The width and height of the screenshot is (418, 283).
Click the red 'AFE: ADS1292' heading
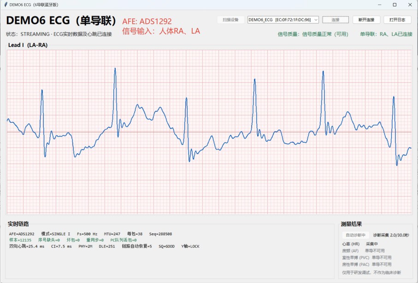pos(147,21)
